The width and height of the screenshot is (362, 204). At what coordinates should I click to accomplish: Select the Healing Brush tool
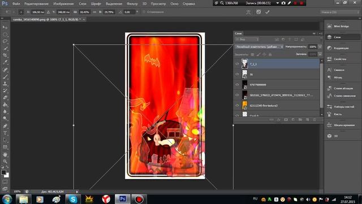(5, 70)
